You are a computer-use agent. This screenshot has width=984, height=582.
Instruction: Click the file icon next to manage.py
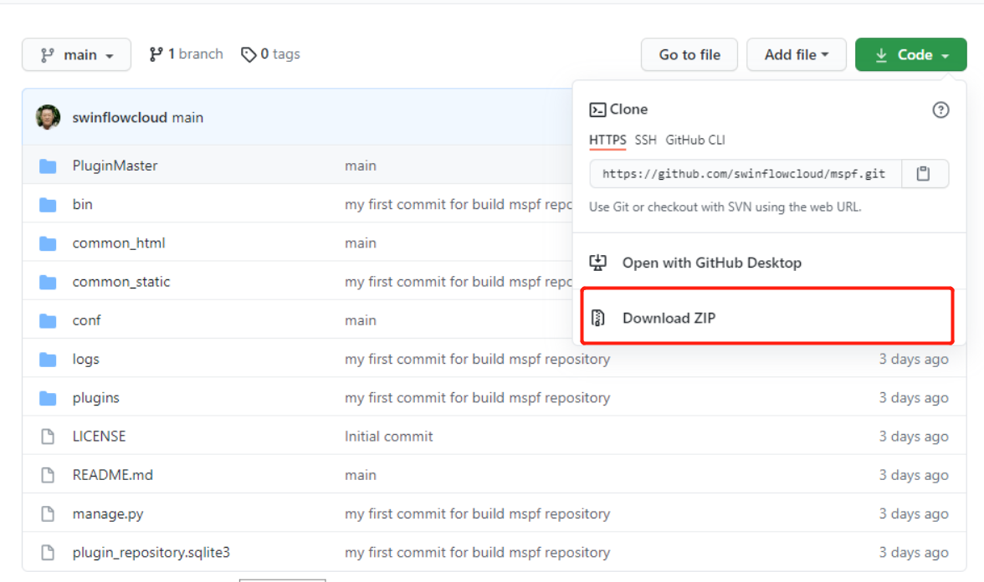coord(48,514)
